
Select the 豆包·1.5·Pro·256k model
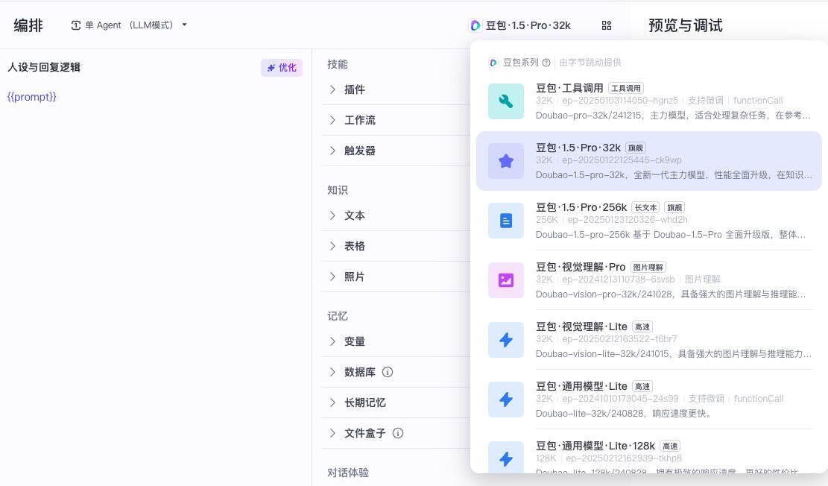[x=649, y=221]
